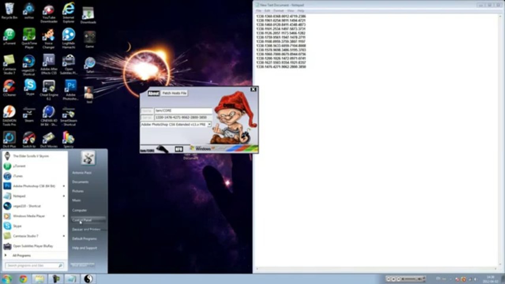Expand Camtasia Studio 7 jump list arrow
Viewport: 505px width, 284px height.
coord(64,236)
